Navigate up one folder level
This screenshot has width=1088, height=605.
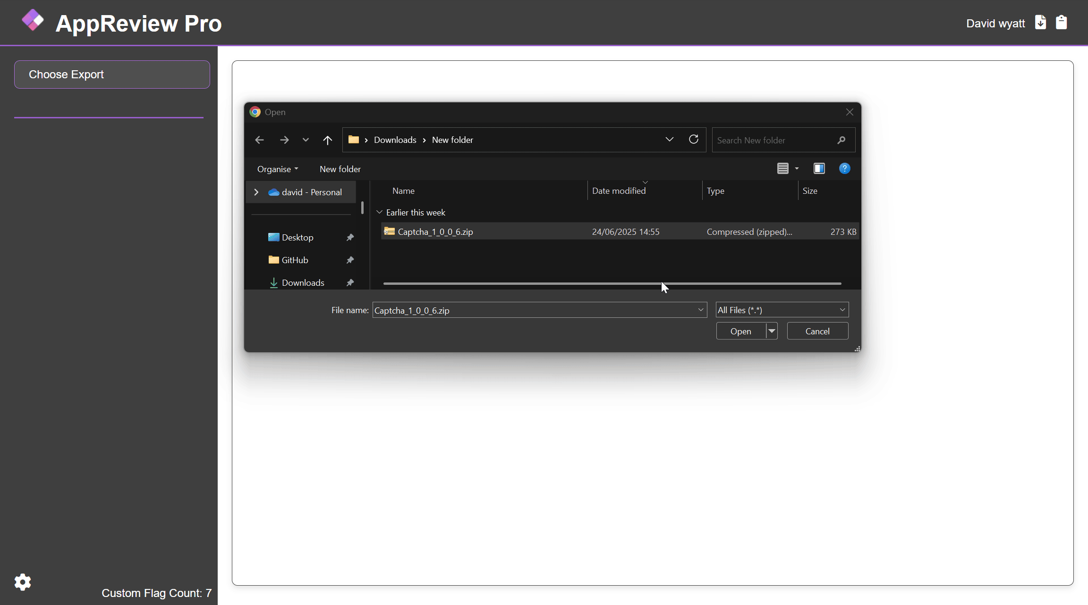[327, 140]
